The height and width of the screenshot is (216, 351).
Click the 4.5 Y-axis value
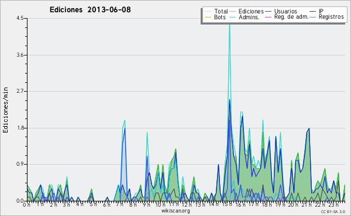click(x=20, y=18)
